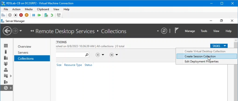This screenshot has width=238, height=101.
Task: Expand File and Storage Services arrow
Action: [x=11, y=76]
